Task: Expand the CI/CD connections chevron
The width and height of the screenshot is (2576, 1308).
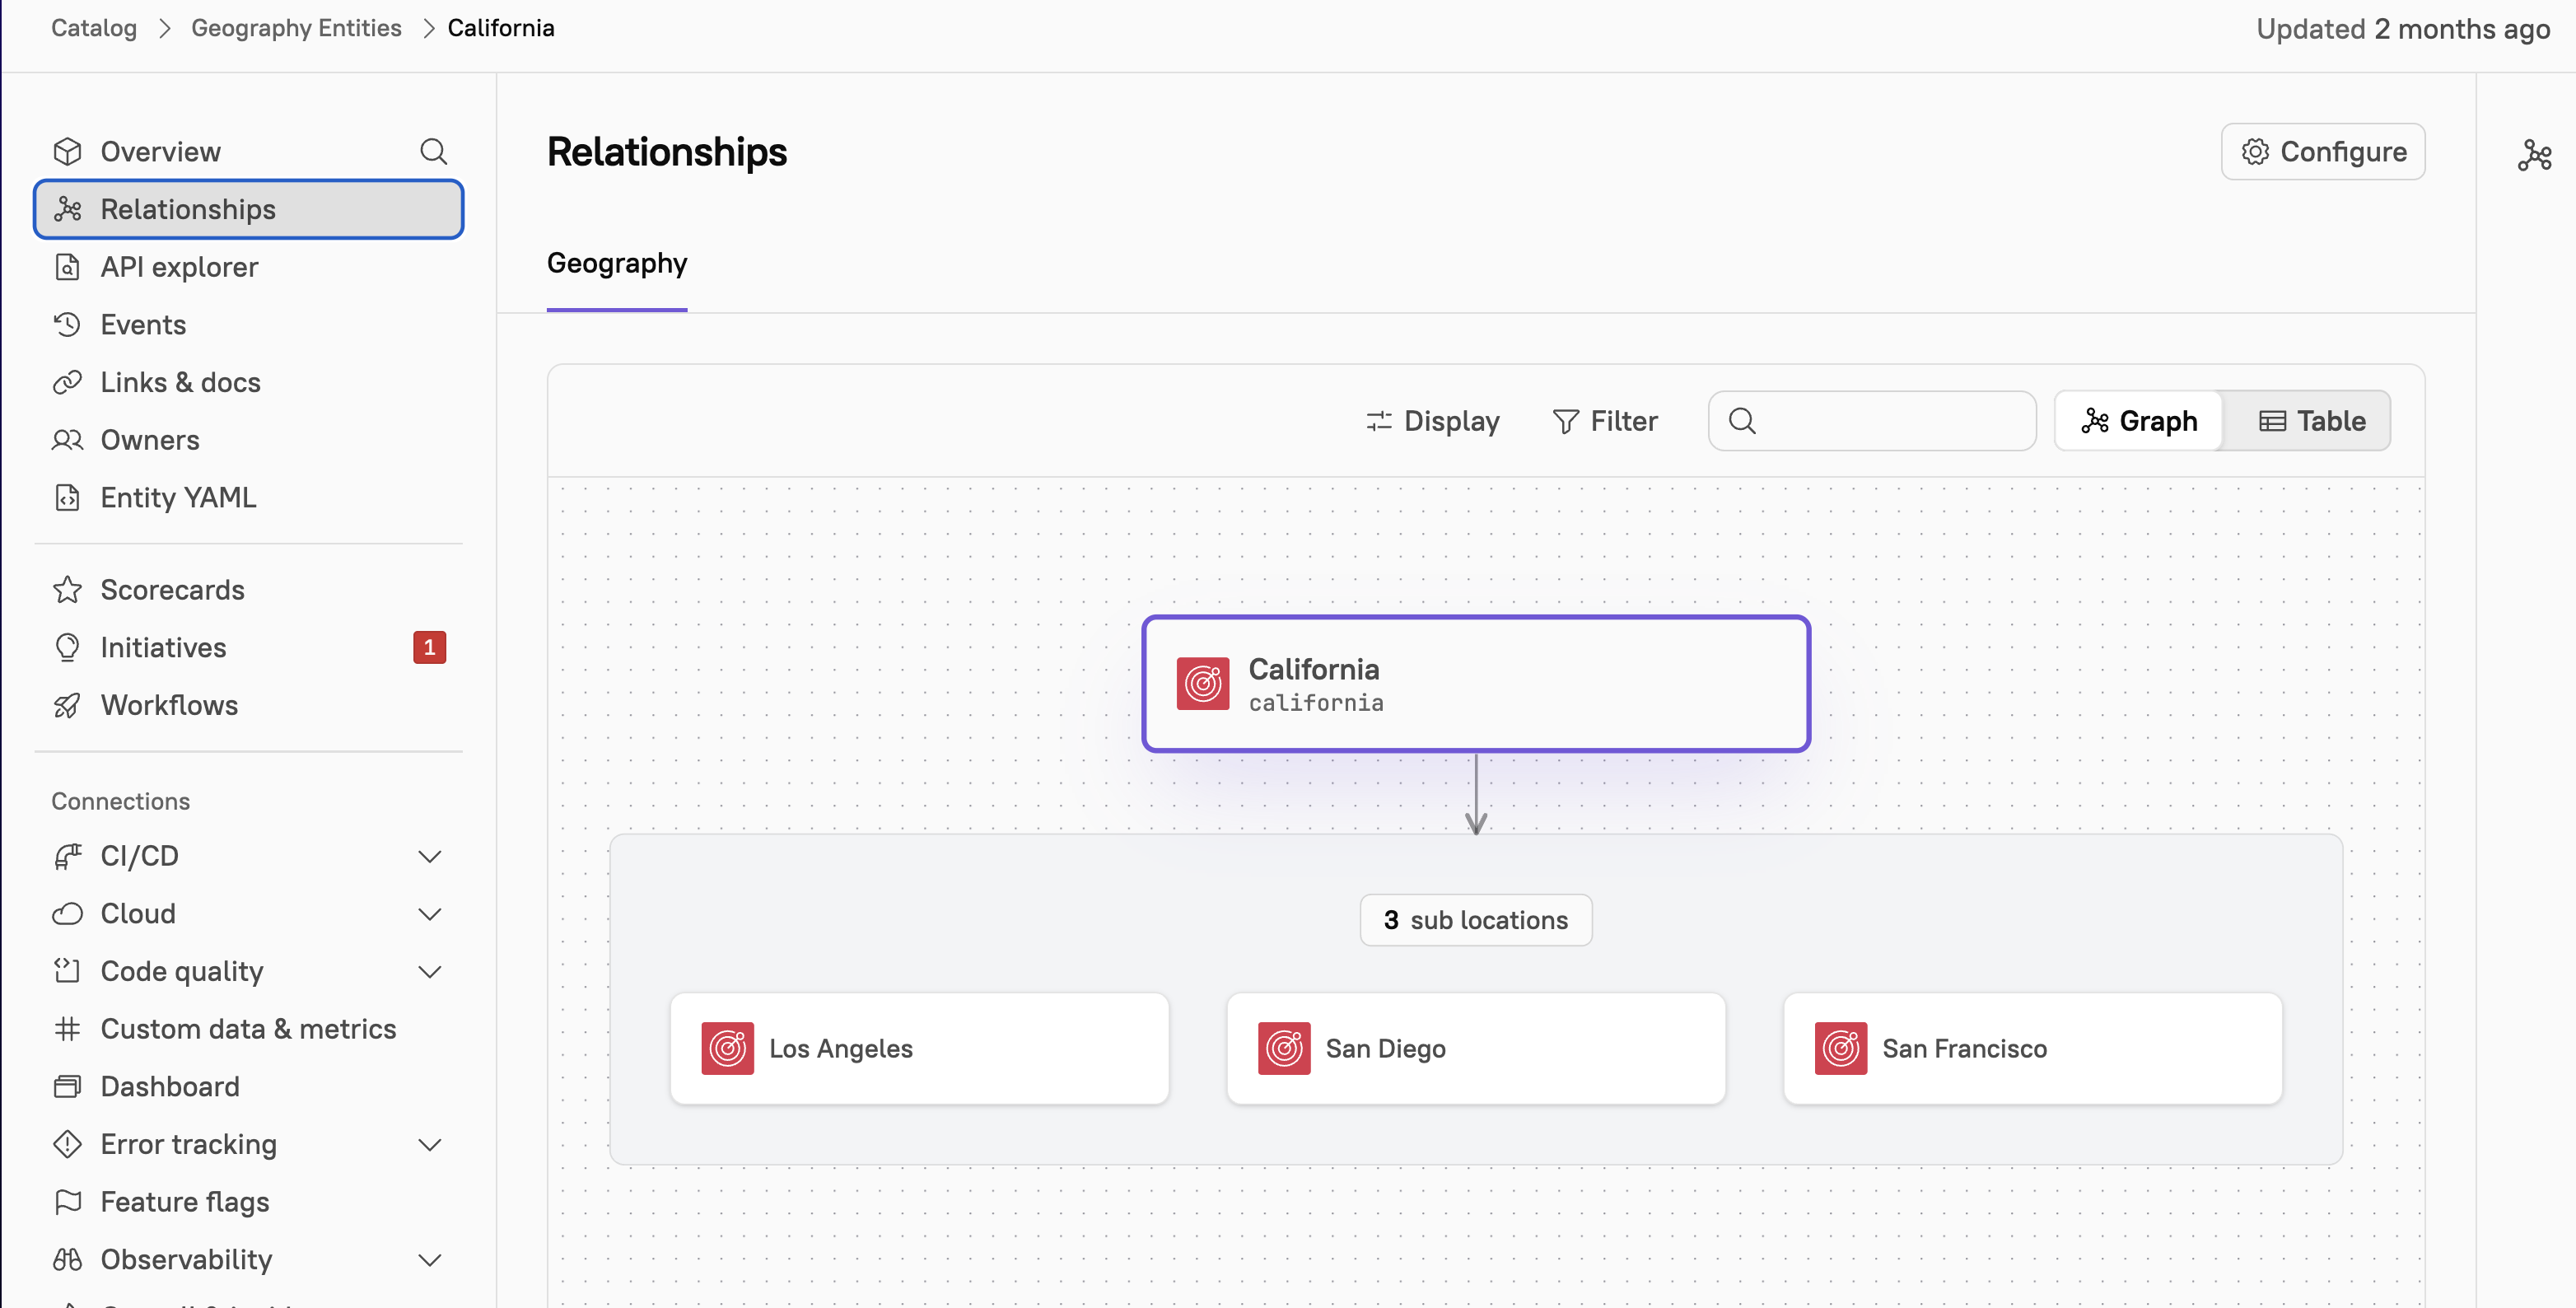Action: [429, 856]
